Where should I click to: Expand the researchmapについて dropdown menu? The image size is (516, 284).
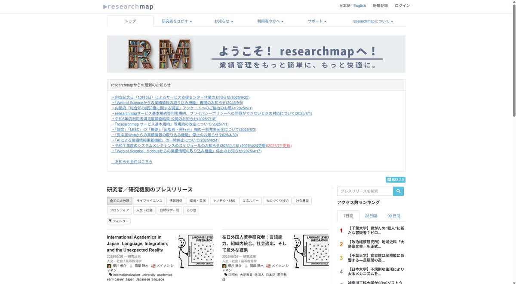pos(372,21)
